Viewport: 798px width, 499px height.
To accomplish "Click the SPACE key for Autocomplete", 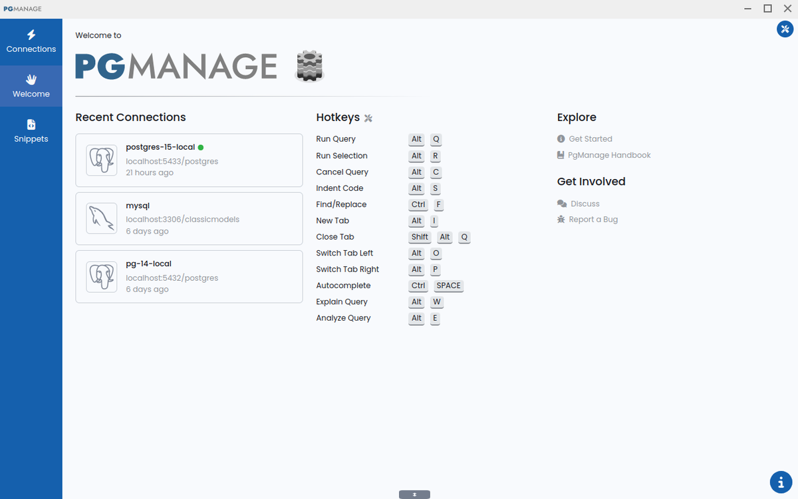I will pos(448,286).
